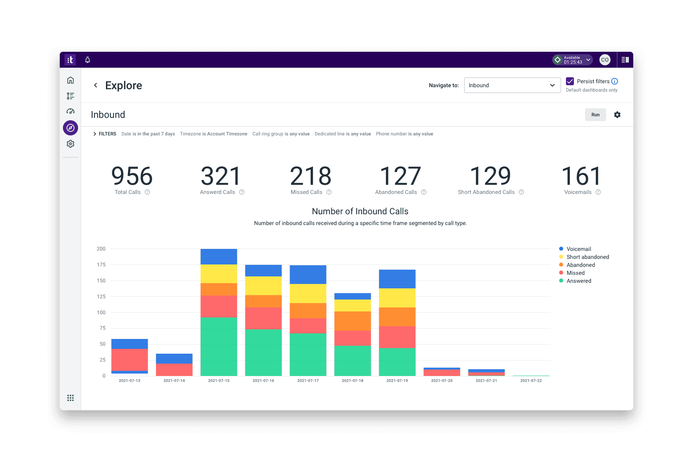The width and height of the screenshot is (693, 462).
Task: Open the activity list sidebar icon
Action: [x=70, y=96]
